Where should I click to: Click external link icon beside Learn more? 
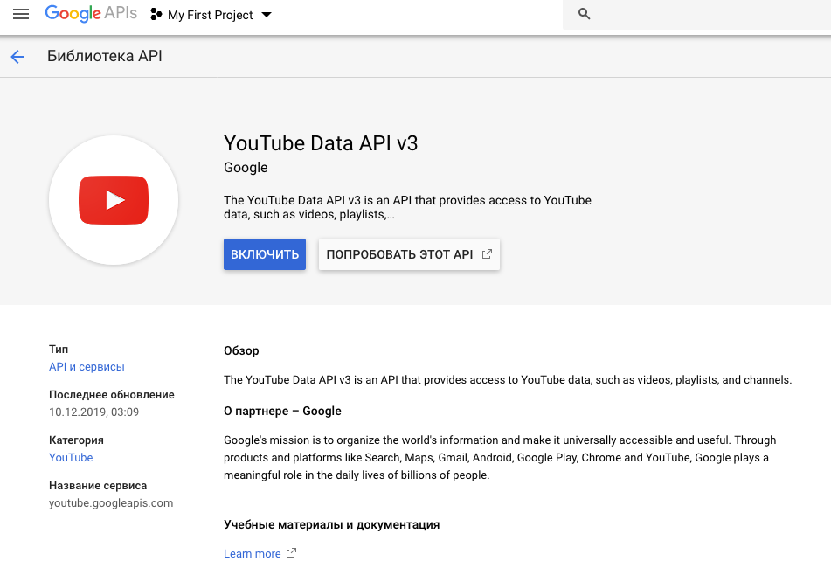pos(291,553)
